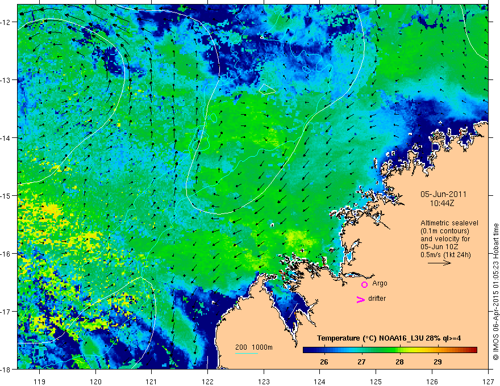Click the '0.5m/s (1kt 24h)' text

click(x=446, y=255)
